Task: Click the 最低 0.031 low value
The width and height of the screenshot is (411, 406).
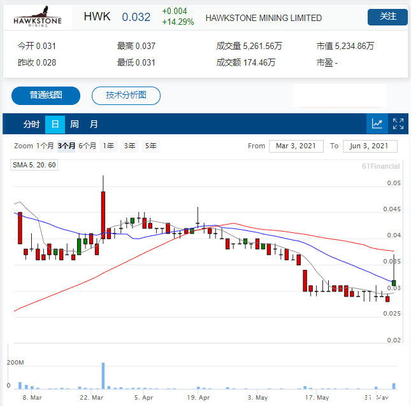Action: 136,62
